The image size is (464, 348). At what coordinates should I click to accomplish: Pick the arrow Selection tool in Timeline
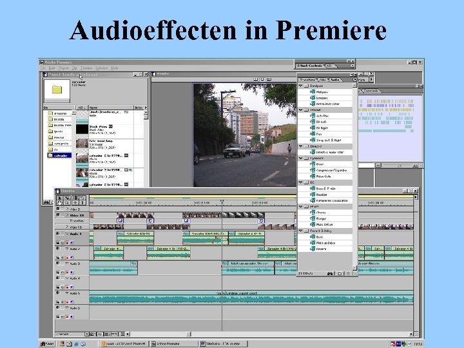[x=59, y=198]
